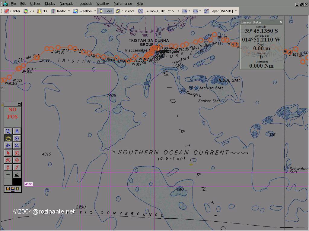Image resolution: width=309 pixels, height=231 pixels.
Task: Click the Radar toolbar button
Action: coord(58,11)
